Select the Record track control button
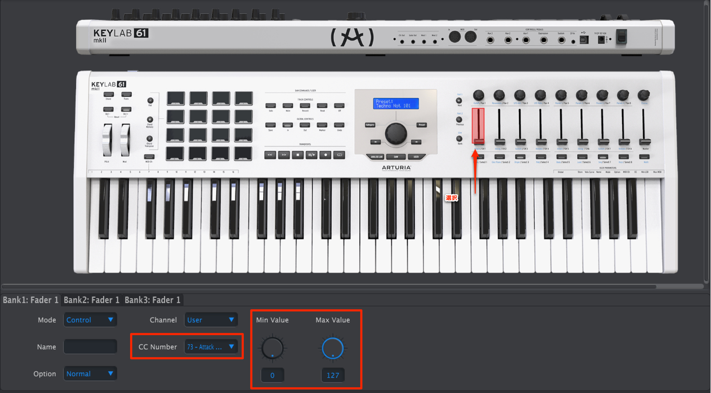 pos(305,106)
